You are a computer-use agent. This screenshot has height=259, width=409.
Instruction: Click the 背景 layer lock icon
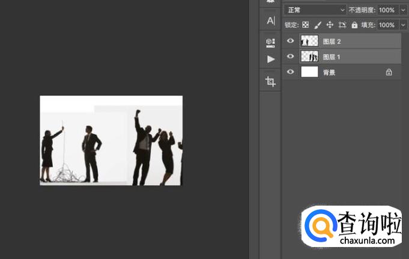coord(389,72)
